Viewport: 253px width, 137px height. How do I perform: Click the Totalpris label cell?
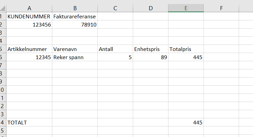[186, 49]
